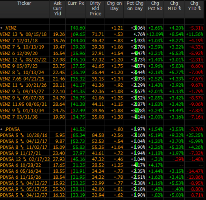Expand the .VENZ group plus sign
The image size is (206, 200).
(x=1, y=28)
